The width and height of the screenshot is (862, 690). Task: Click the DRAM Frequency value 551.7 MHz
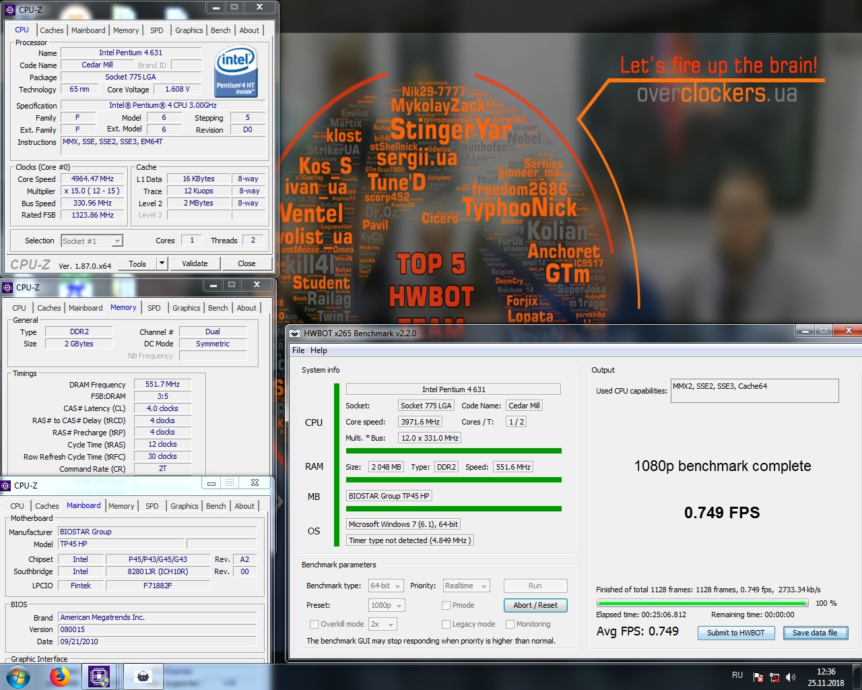point(162,384)
